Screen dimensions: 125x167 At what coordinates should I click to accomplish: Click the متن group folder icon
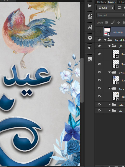[x=114, y=105]
